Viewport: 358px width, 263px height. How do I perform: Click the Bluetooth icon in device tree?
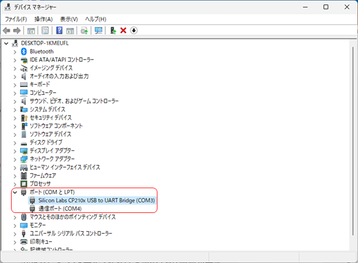coord(24,52)
